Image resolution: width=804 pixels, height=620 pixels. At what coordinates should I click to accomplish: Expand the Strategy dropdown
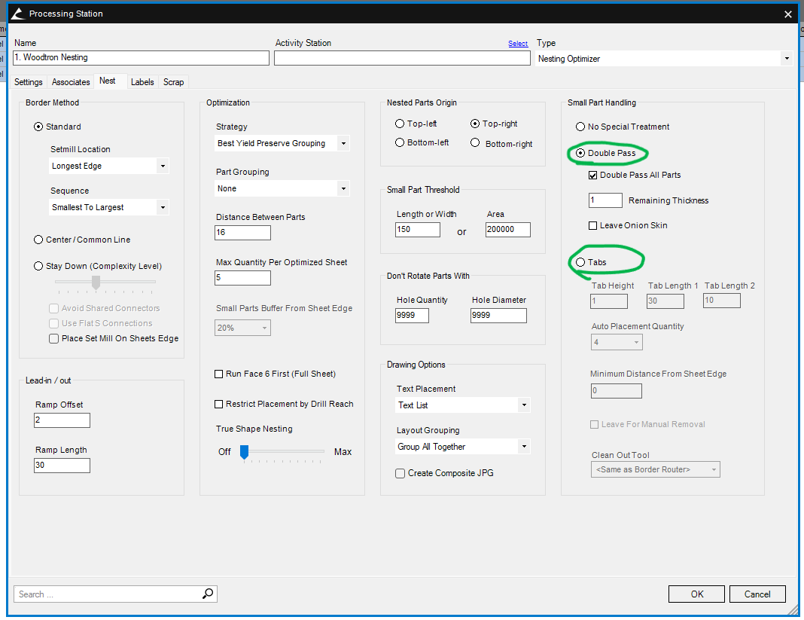pos(343,143)
